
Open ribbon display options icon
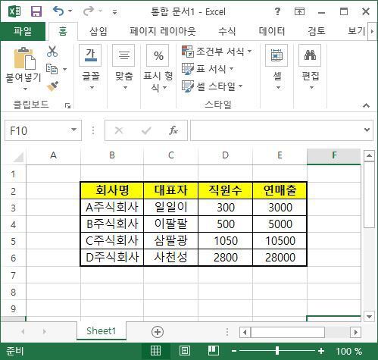299,11
